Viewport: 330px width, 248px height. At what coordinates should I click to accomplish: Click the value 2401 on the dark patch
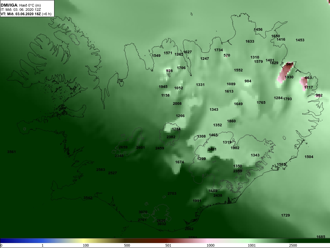[212, 149]
